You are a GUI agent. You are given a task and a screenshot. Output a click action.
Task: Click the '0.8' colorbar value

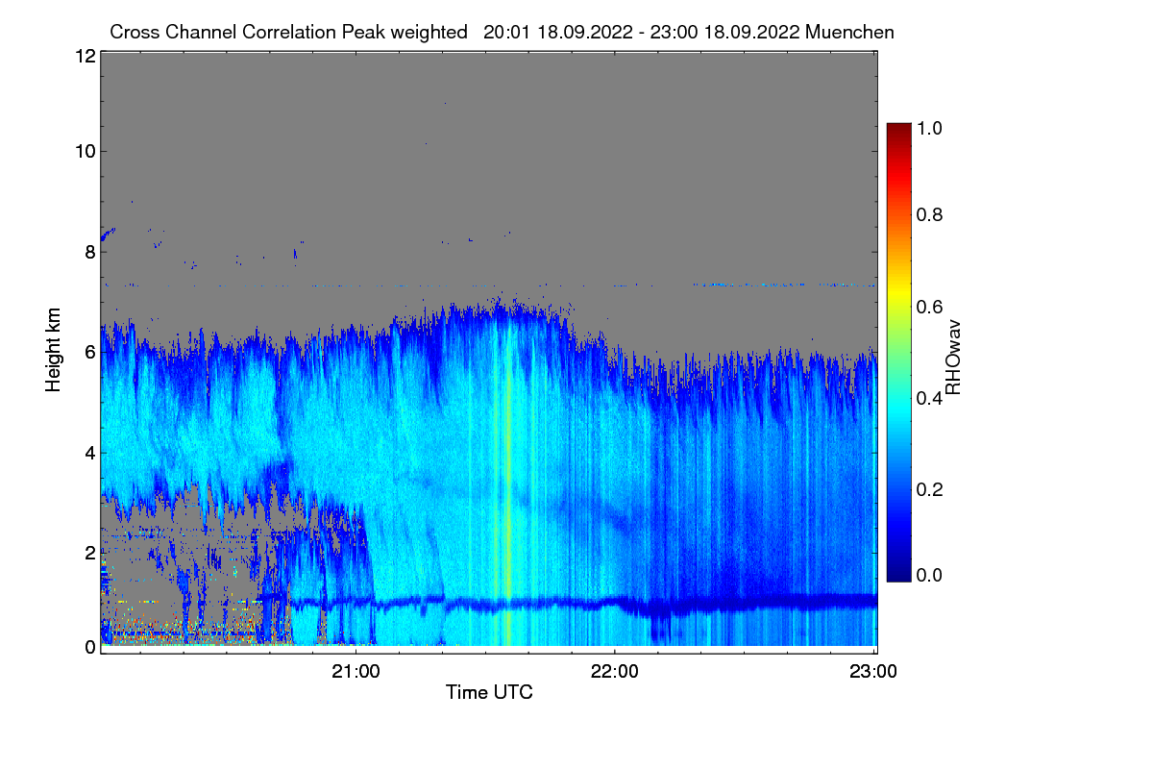[x=928, y=214]
